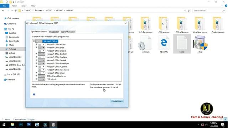Collapse the root Microsoft Office node
228x128 pixels.
(34, 41)
